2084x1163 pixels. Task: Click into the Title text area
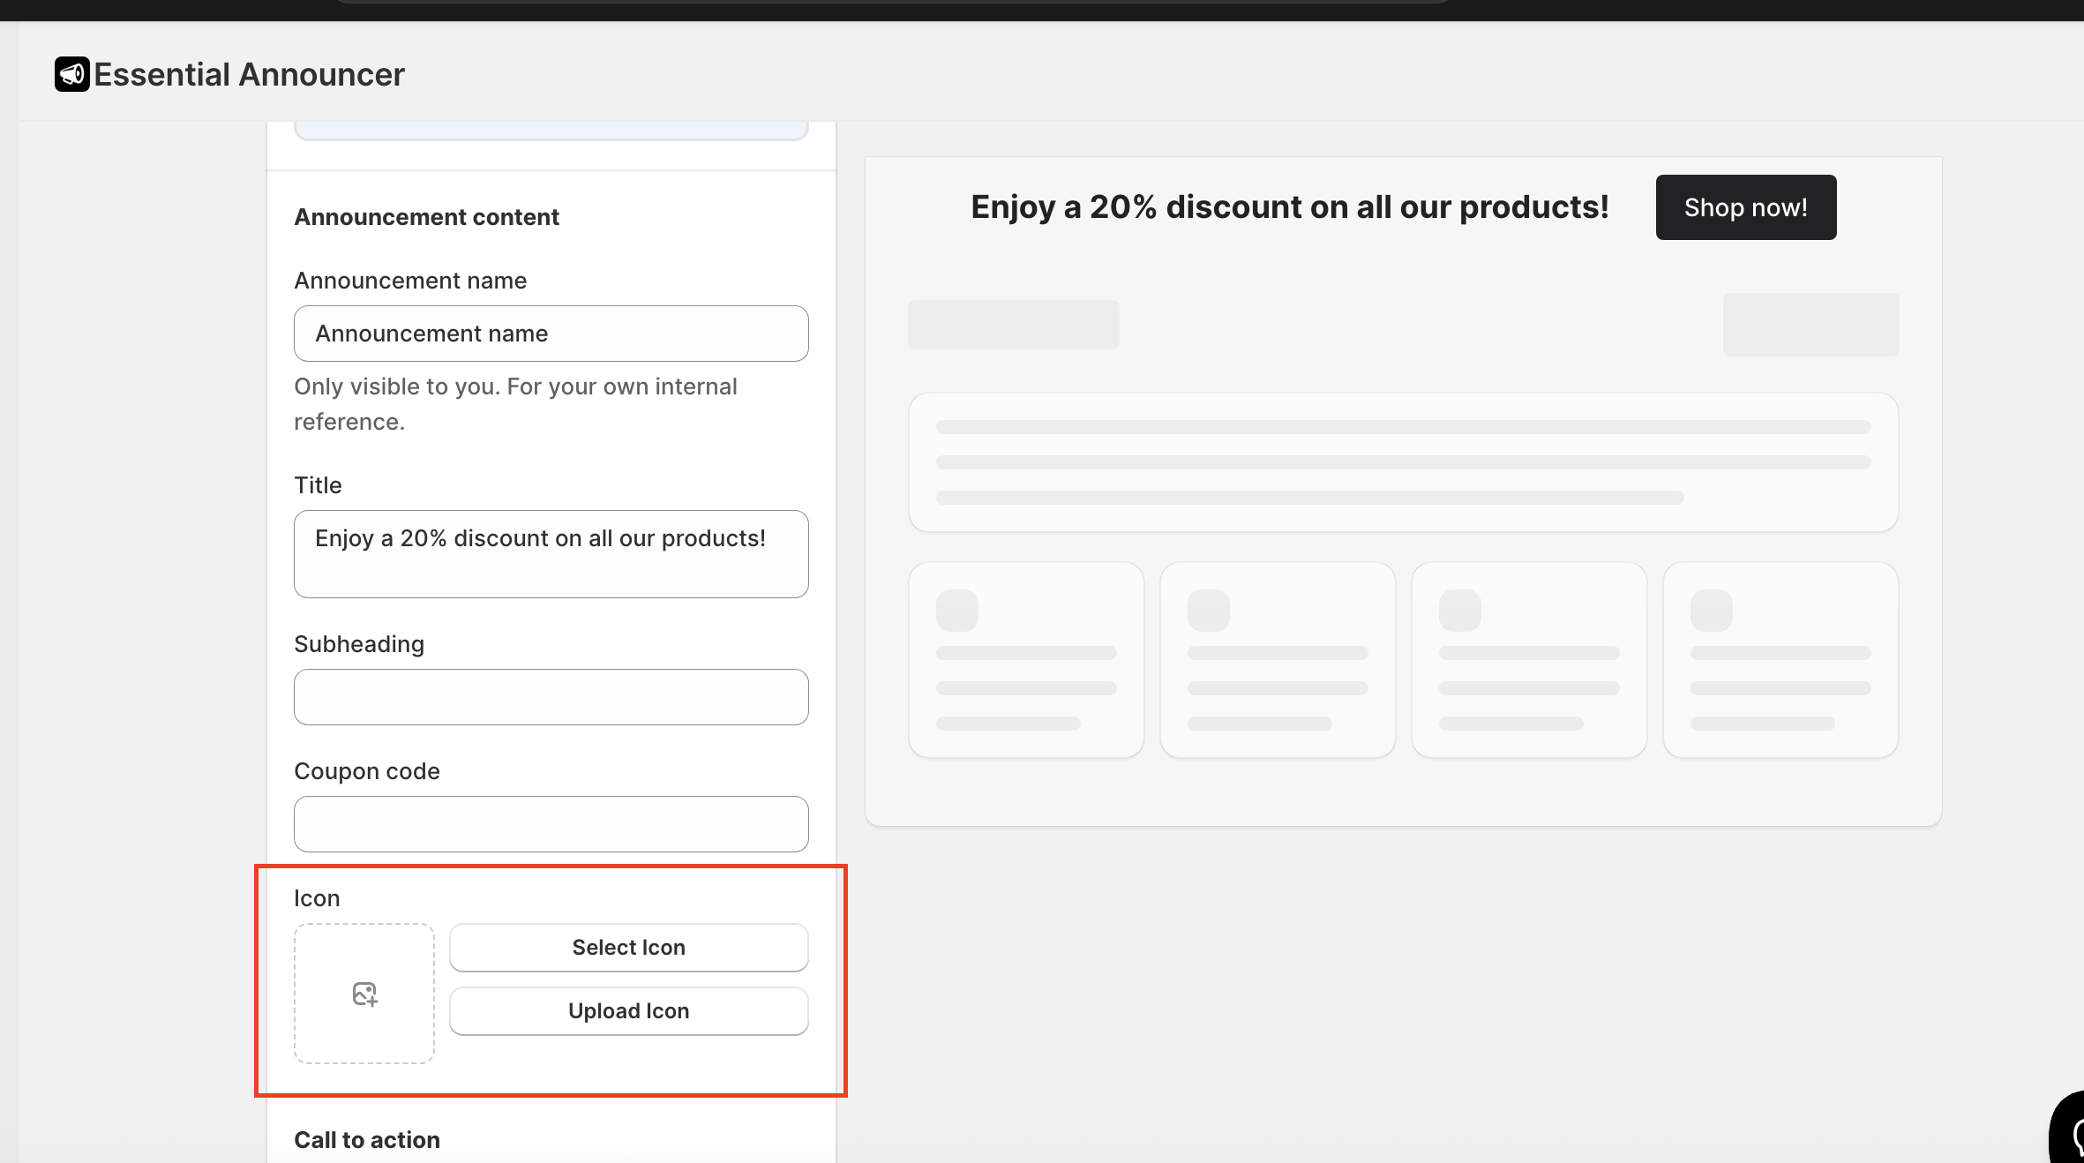[x=551, y=554]
